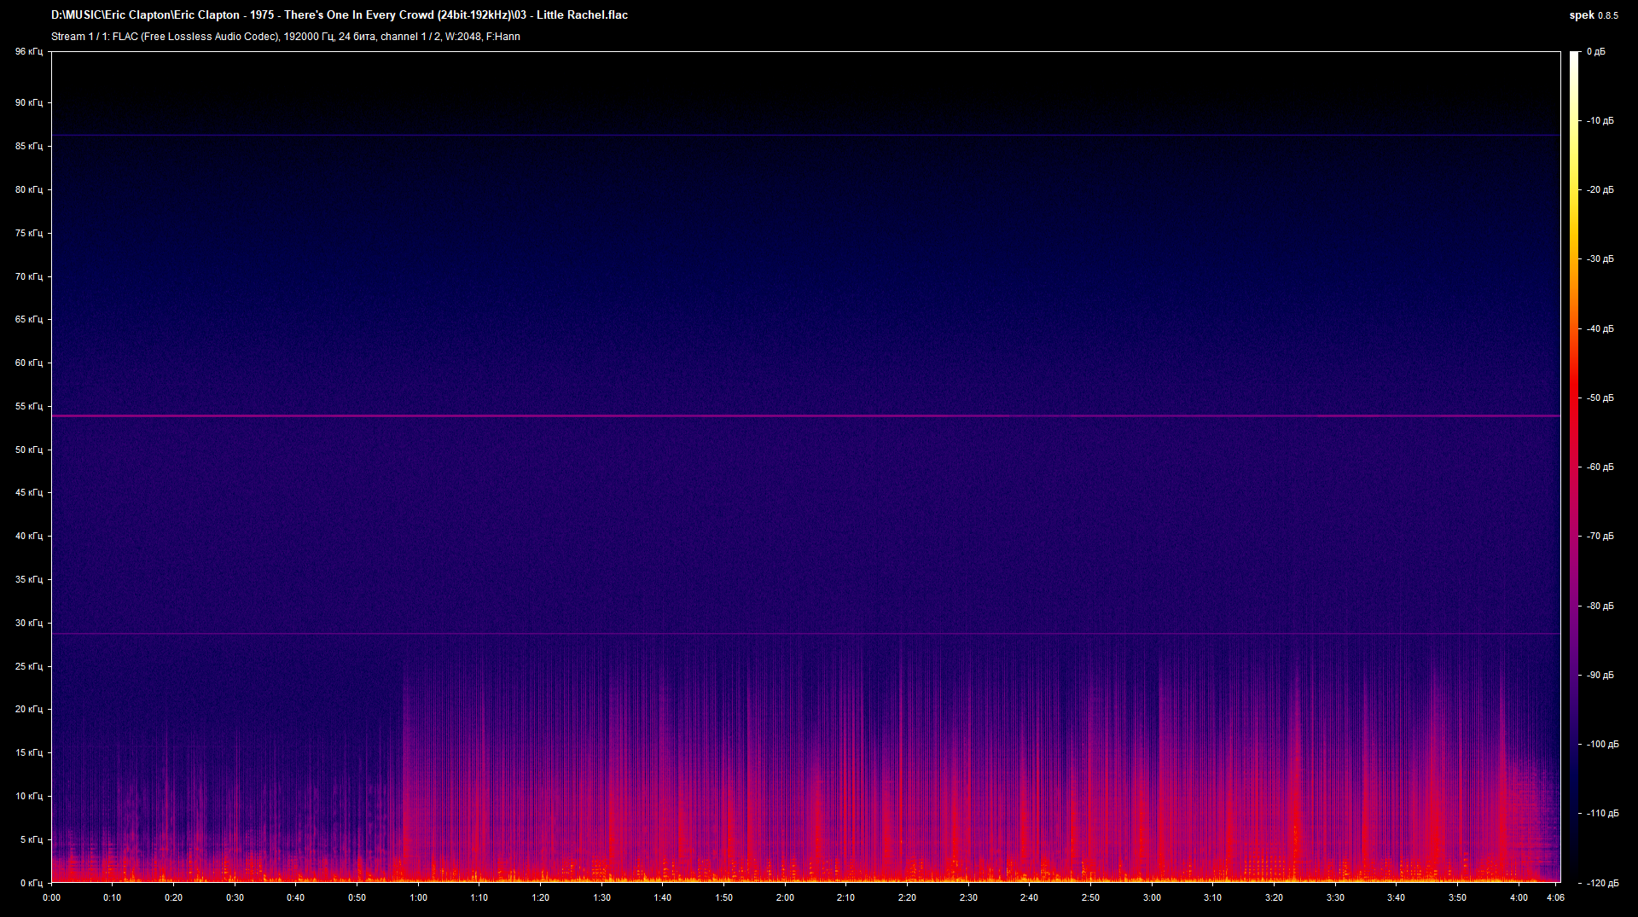The width and height of the screenshot is (1638, 917).
Task: Click the 0:00 start time marker
Action: tap(51, 897)
